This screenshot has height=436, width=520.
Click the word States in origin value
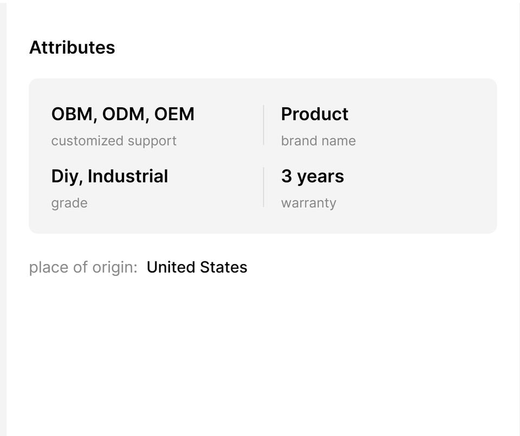224,267
